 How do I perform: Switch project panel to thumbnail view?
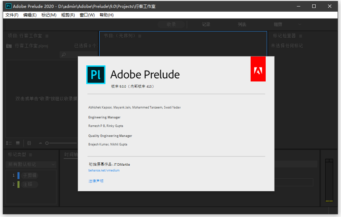coord(18,143)
